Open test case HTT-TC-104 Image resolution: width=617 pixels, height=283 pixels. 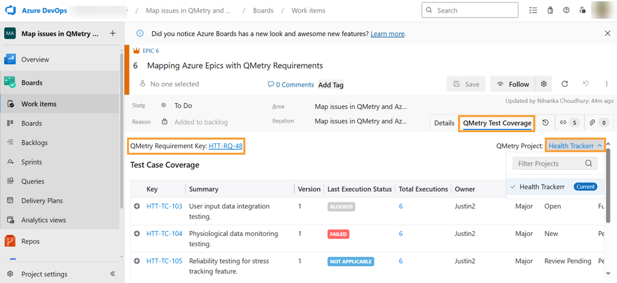click(164, 234)
